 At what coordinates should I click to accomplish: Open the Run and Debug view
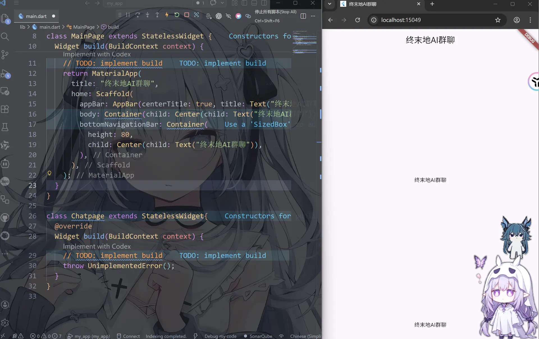pos(5,74)
